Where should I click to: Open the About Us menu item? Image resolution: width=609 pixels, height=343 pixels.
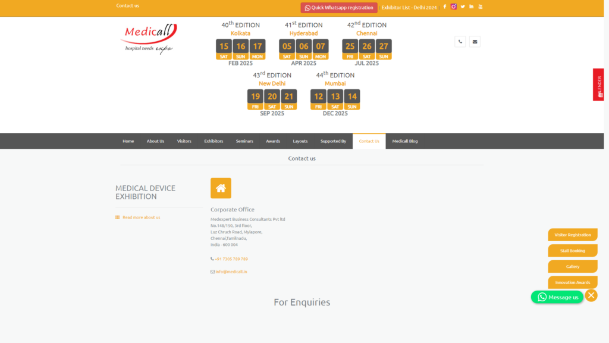(x=155, y=141)
